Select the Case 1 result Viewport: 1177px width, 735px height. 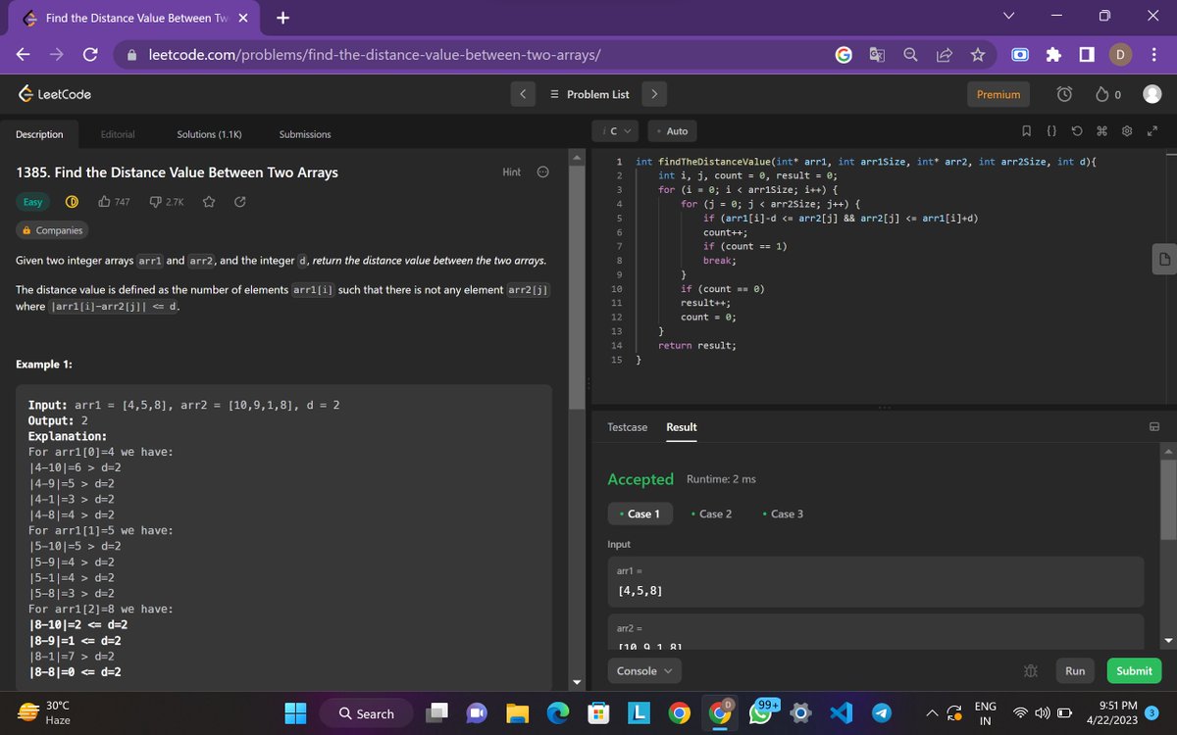click(640, 514)
